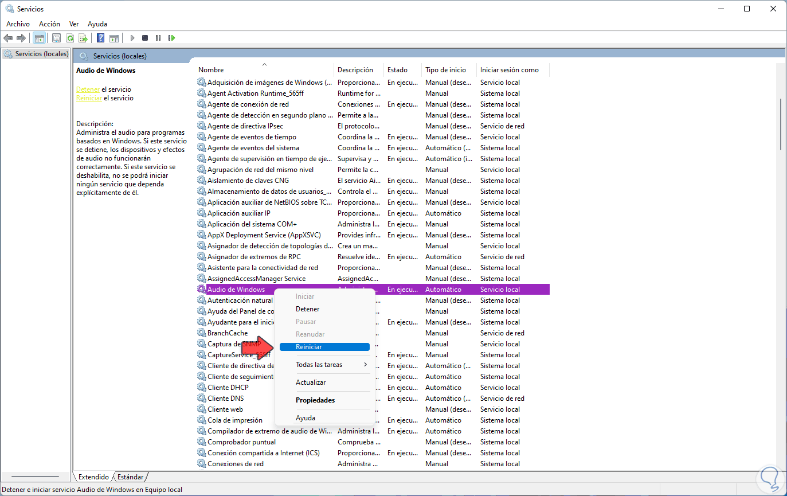Select the Aplicación del sistema COM+ service
The height and width of the screenshot is (496, 787).
click(x=373, y=224)
